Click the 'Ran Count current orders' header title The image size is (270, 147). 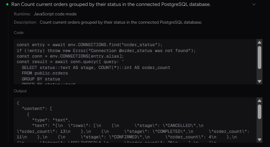pyautogui.click(x=111, y=4)
